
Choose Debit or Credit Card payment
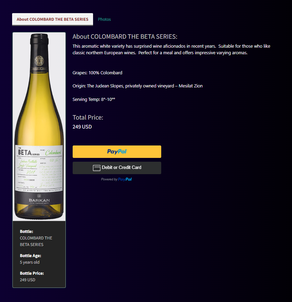(x=117, y=168)
